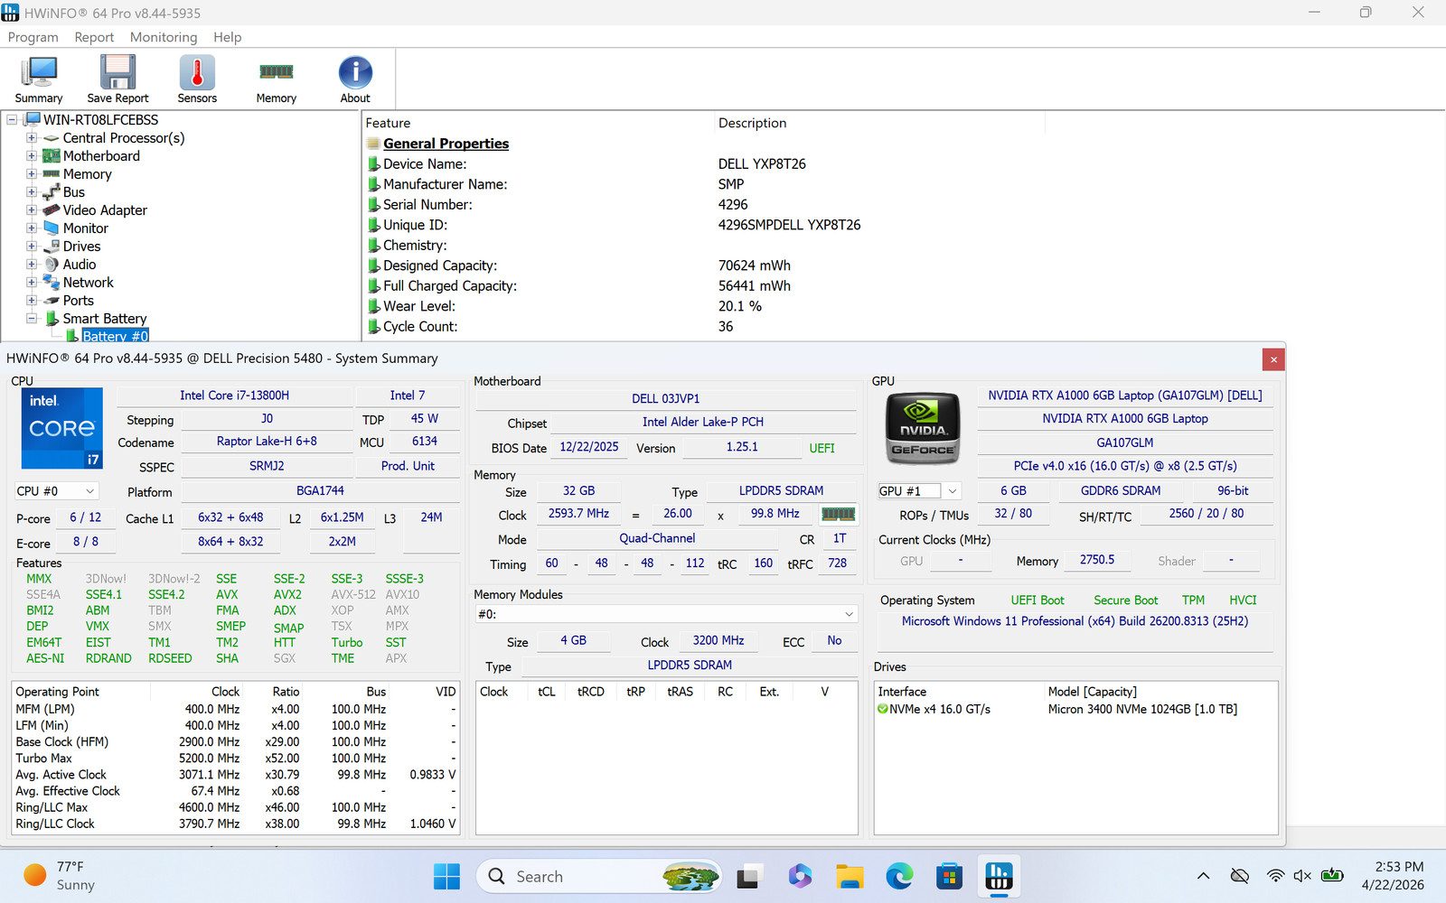Click the General Properties folder icon
This screenshot has height=903, width=1446.
373,144
